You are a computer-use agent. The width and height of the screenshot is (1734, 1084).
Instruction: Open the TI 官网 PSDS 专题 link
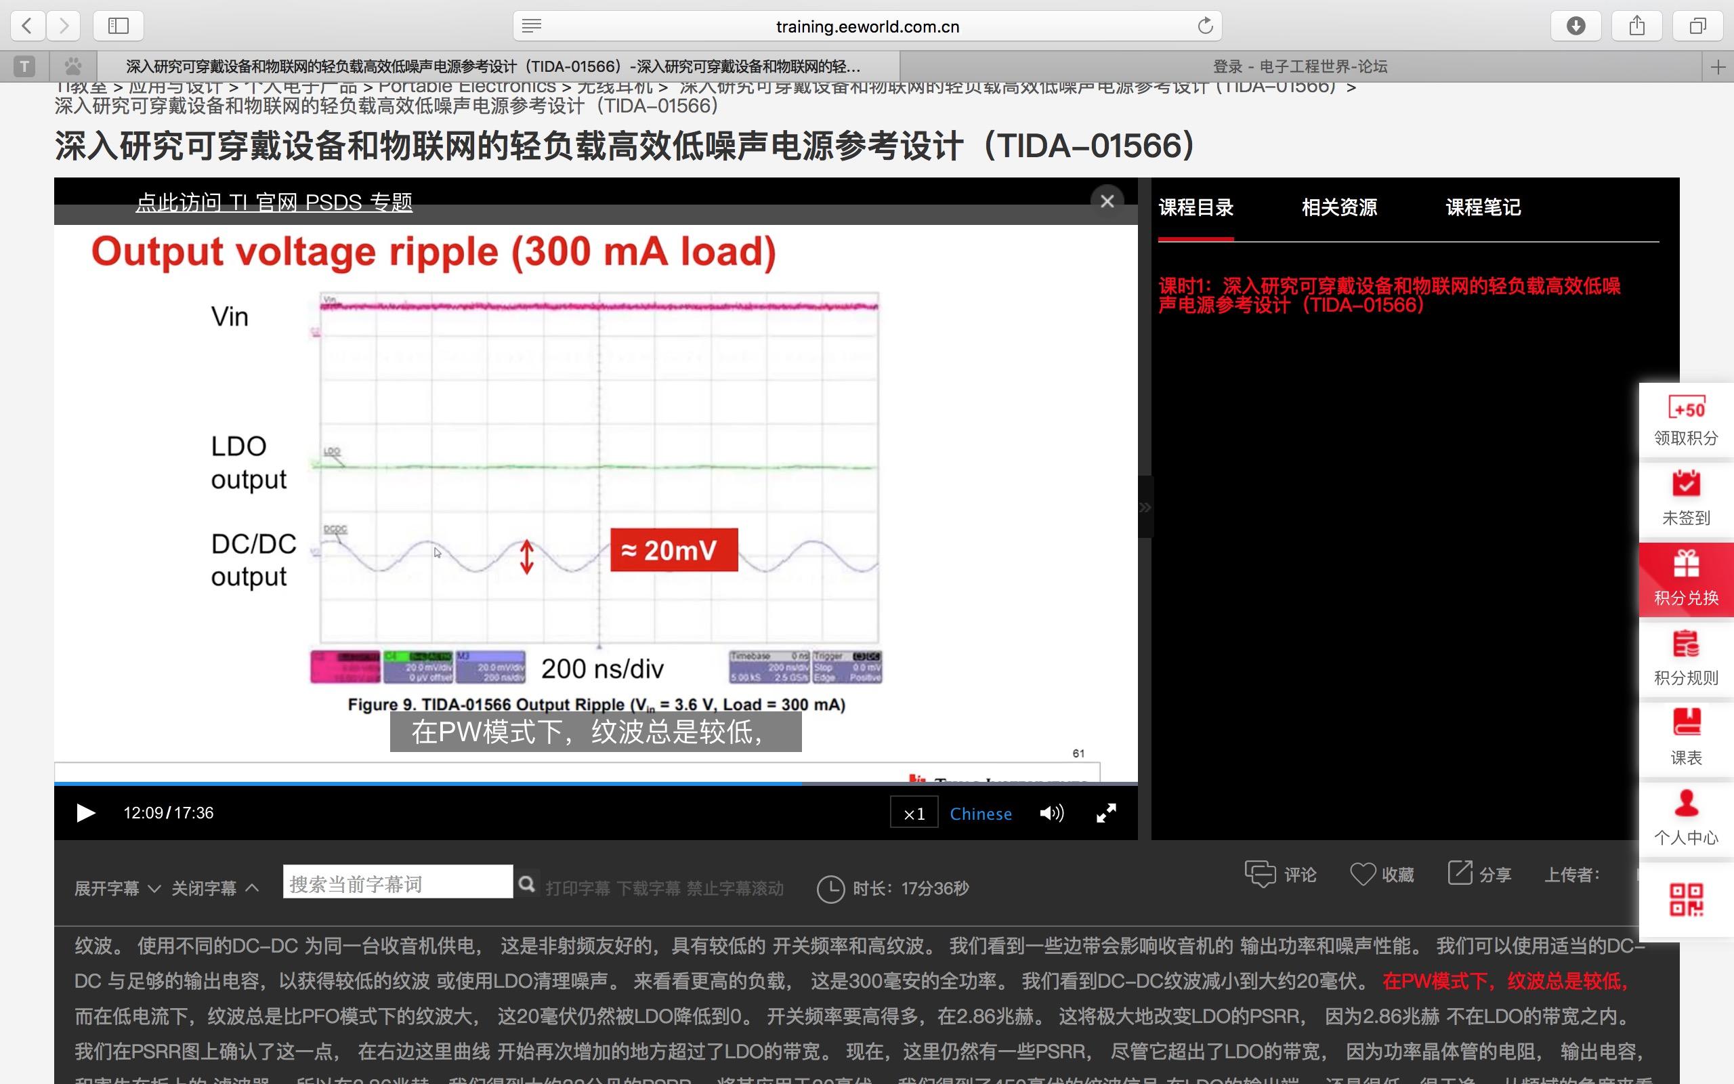pyautogui.click(x=274, y=203)
